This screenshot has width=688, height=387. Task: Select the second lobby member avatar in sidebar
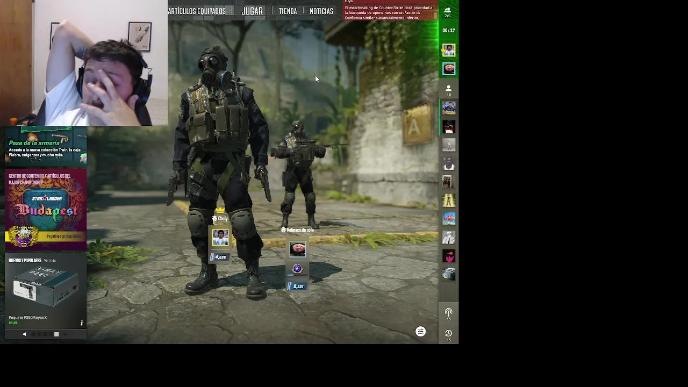[449, 69]
